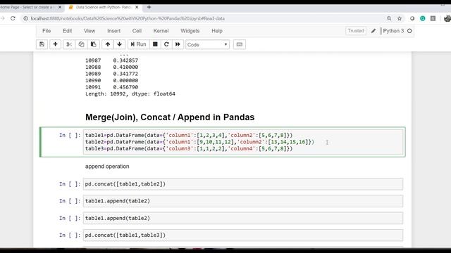Cut selected cells with scissors icon
The width and height of the screenshot is (451, 253).
pos(69,44)
